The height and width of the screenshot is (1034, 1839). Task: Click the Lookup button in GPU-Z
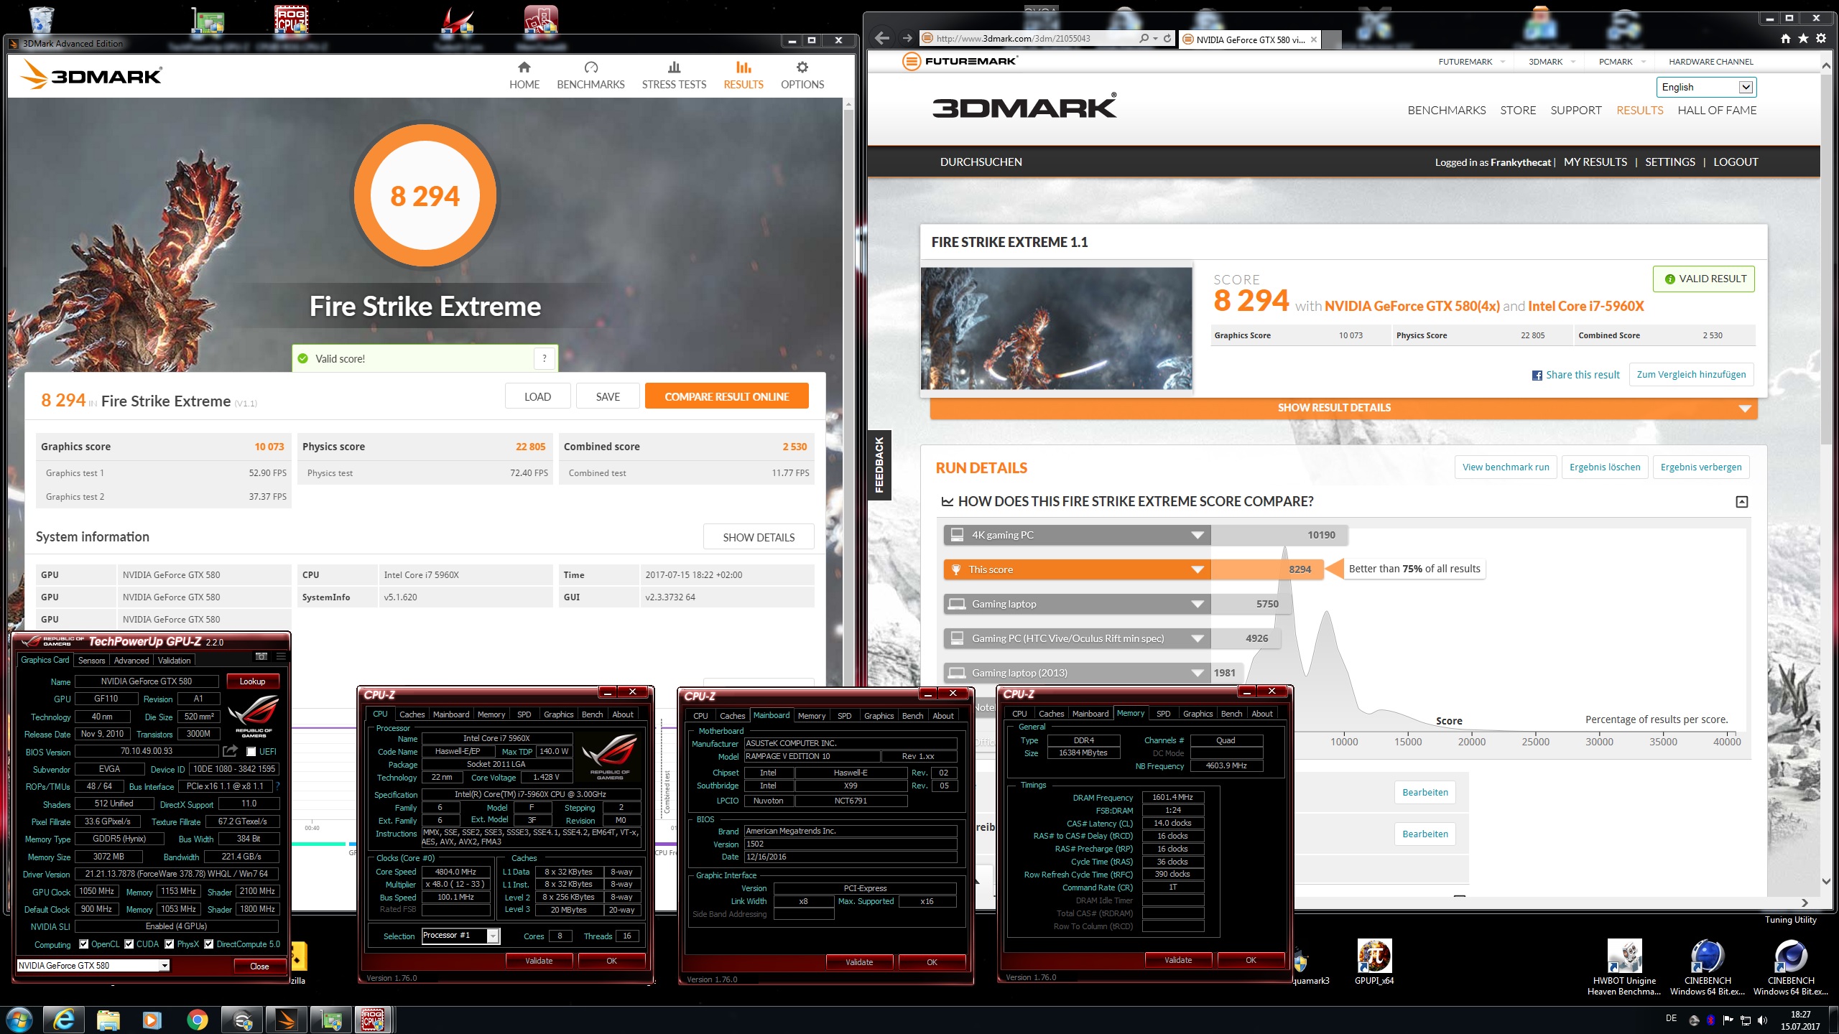coord(252,681)
